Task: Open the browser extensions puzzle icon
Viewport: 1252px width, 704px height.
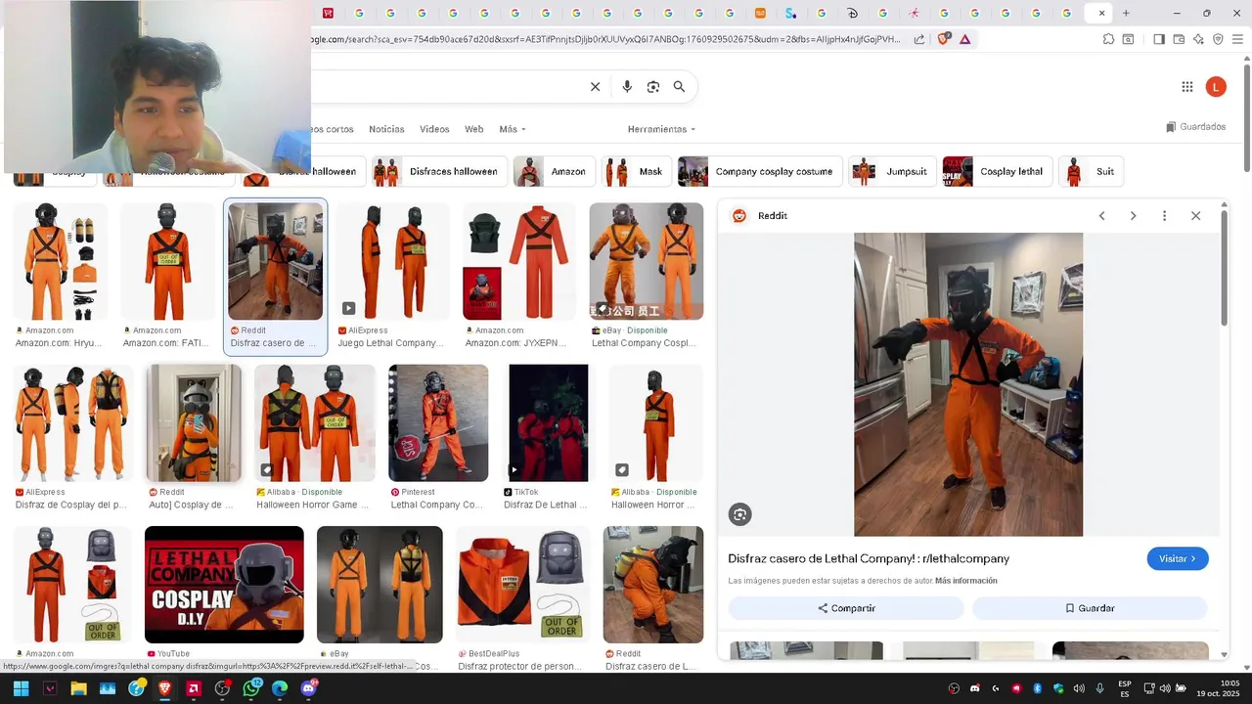Action: [1108, 39]
